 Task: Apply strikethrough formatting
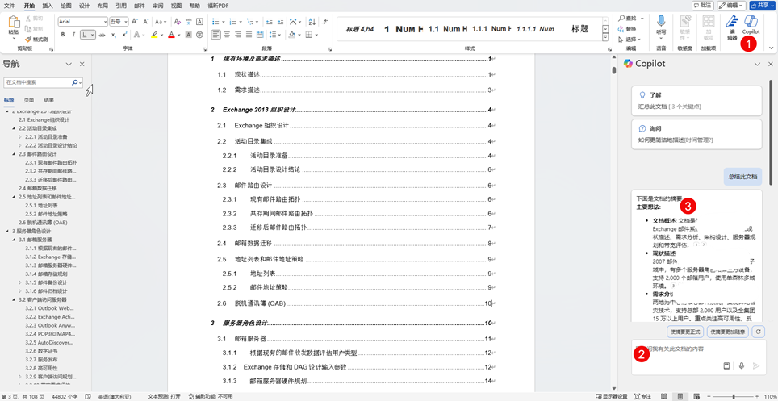click(102, 35)
